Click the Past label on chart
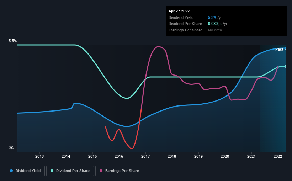 click(279, 49)
